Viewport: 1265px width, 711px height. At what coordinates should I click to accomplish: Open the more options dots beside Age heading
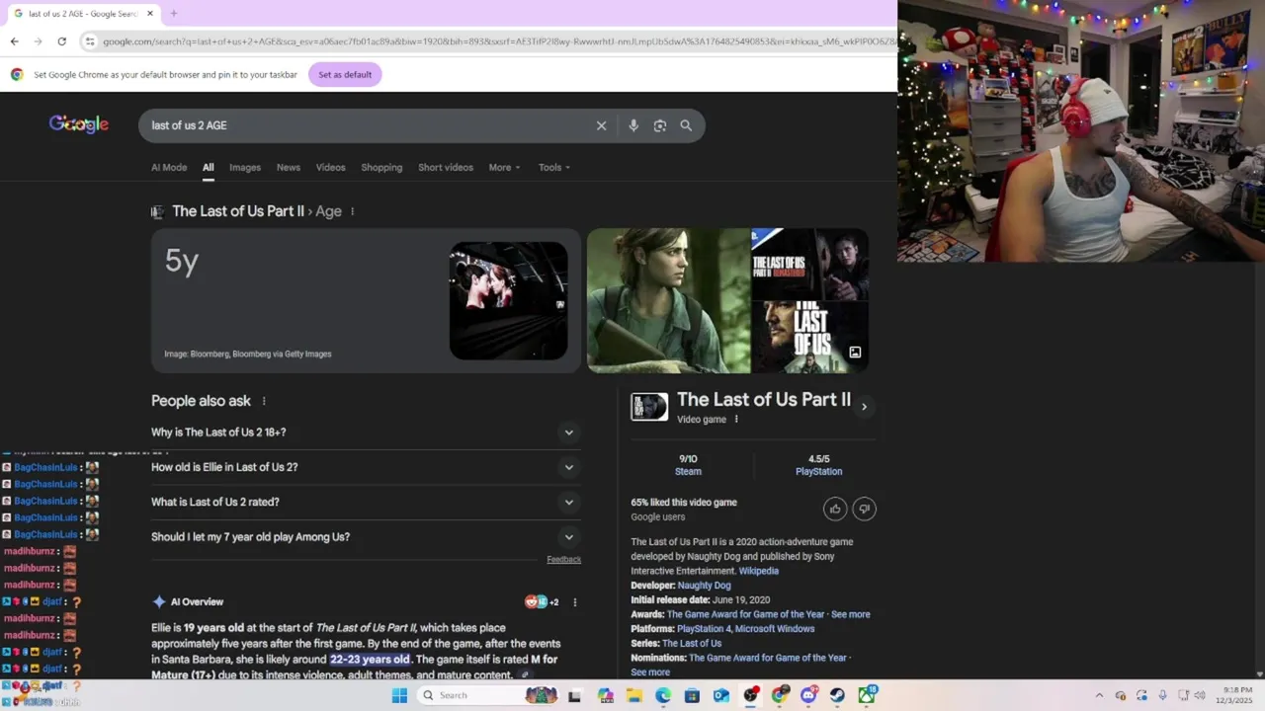[352, 211]
